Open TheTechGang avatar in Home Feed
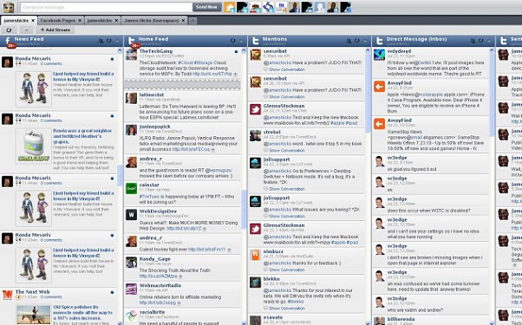 131,55
